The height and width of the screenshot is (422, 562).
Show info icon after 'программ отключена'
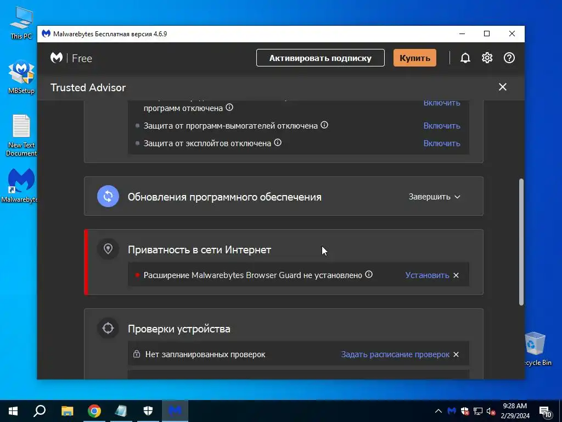229,107
